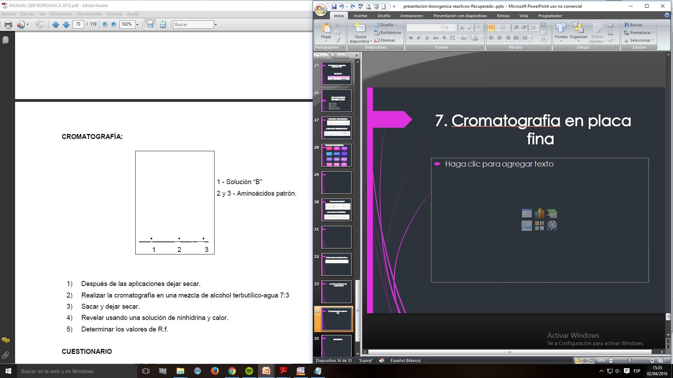Image resolution: width=673 pixels, height=378 pixels.
Task: Toggle fit width scrolling mode
Action: tap(150, 24)
